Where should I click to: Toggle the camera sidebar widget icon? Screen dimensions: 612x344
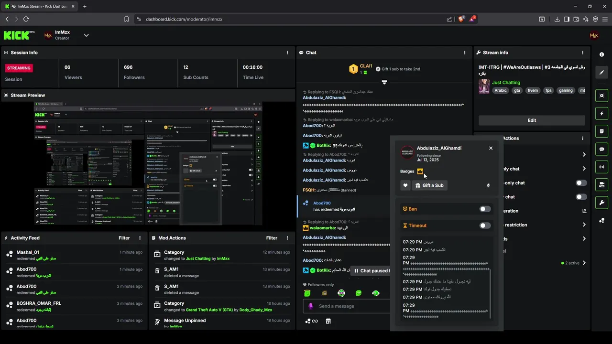601,184
